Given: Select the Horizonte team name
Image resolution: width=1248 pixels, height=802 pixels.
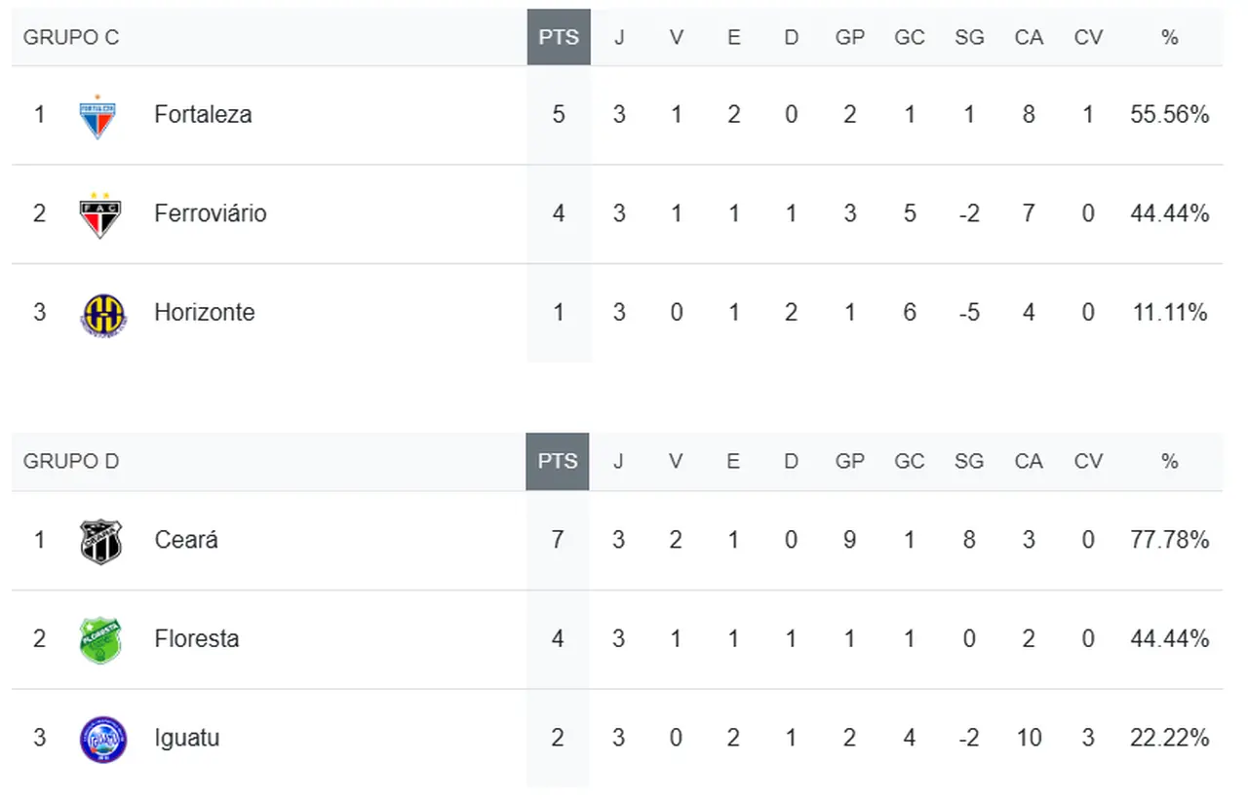Looking at the screenshot, I should [x=204, y=313].
